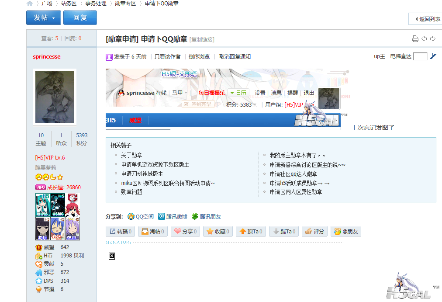
Task: Click the author avatar image
Action: tap(55, 97)
